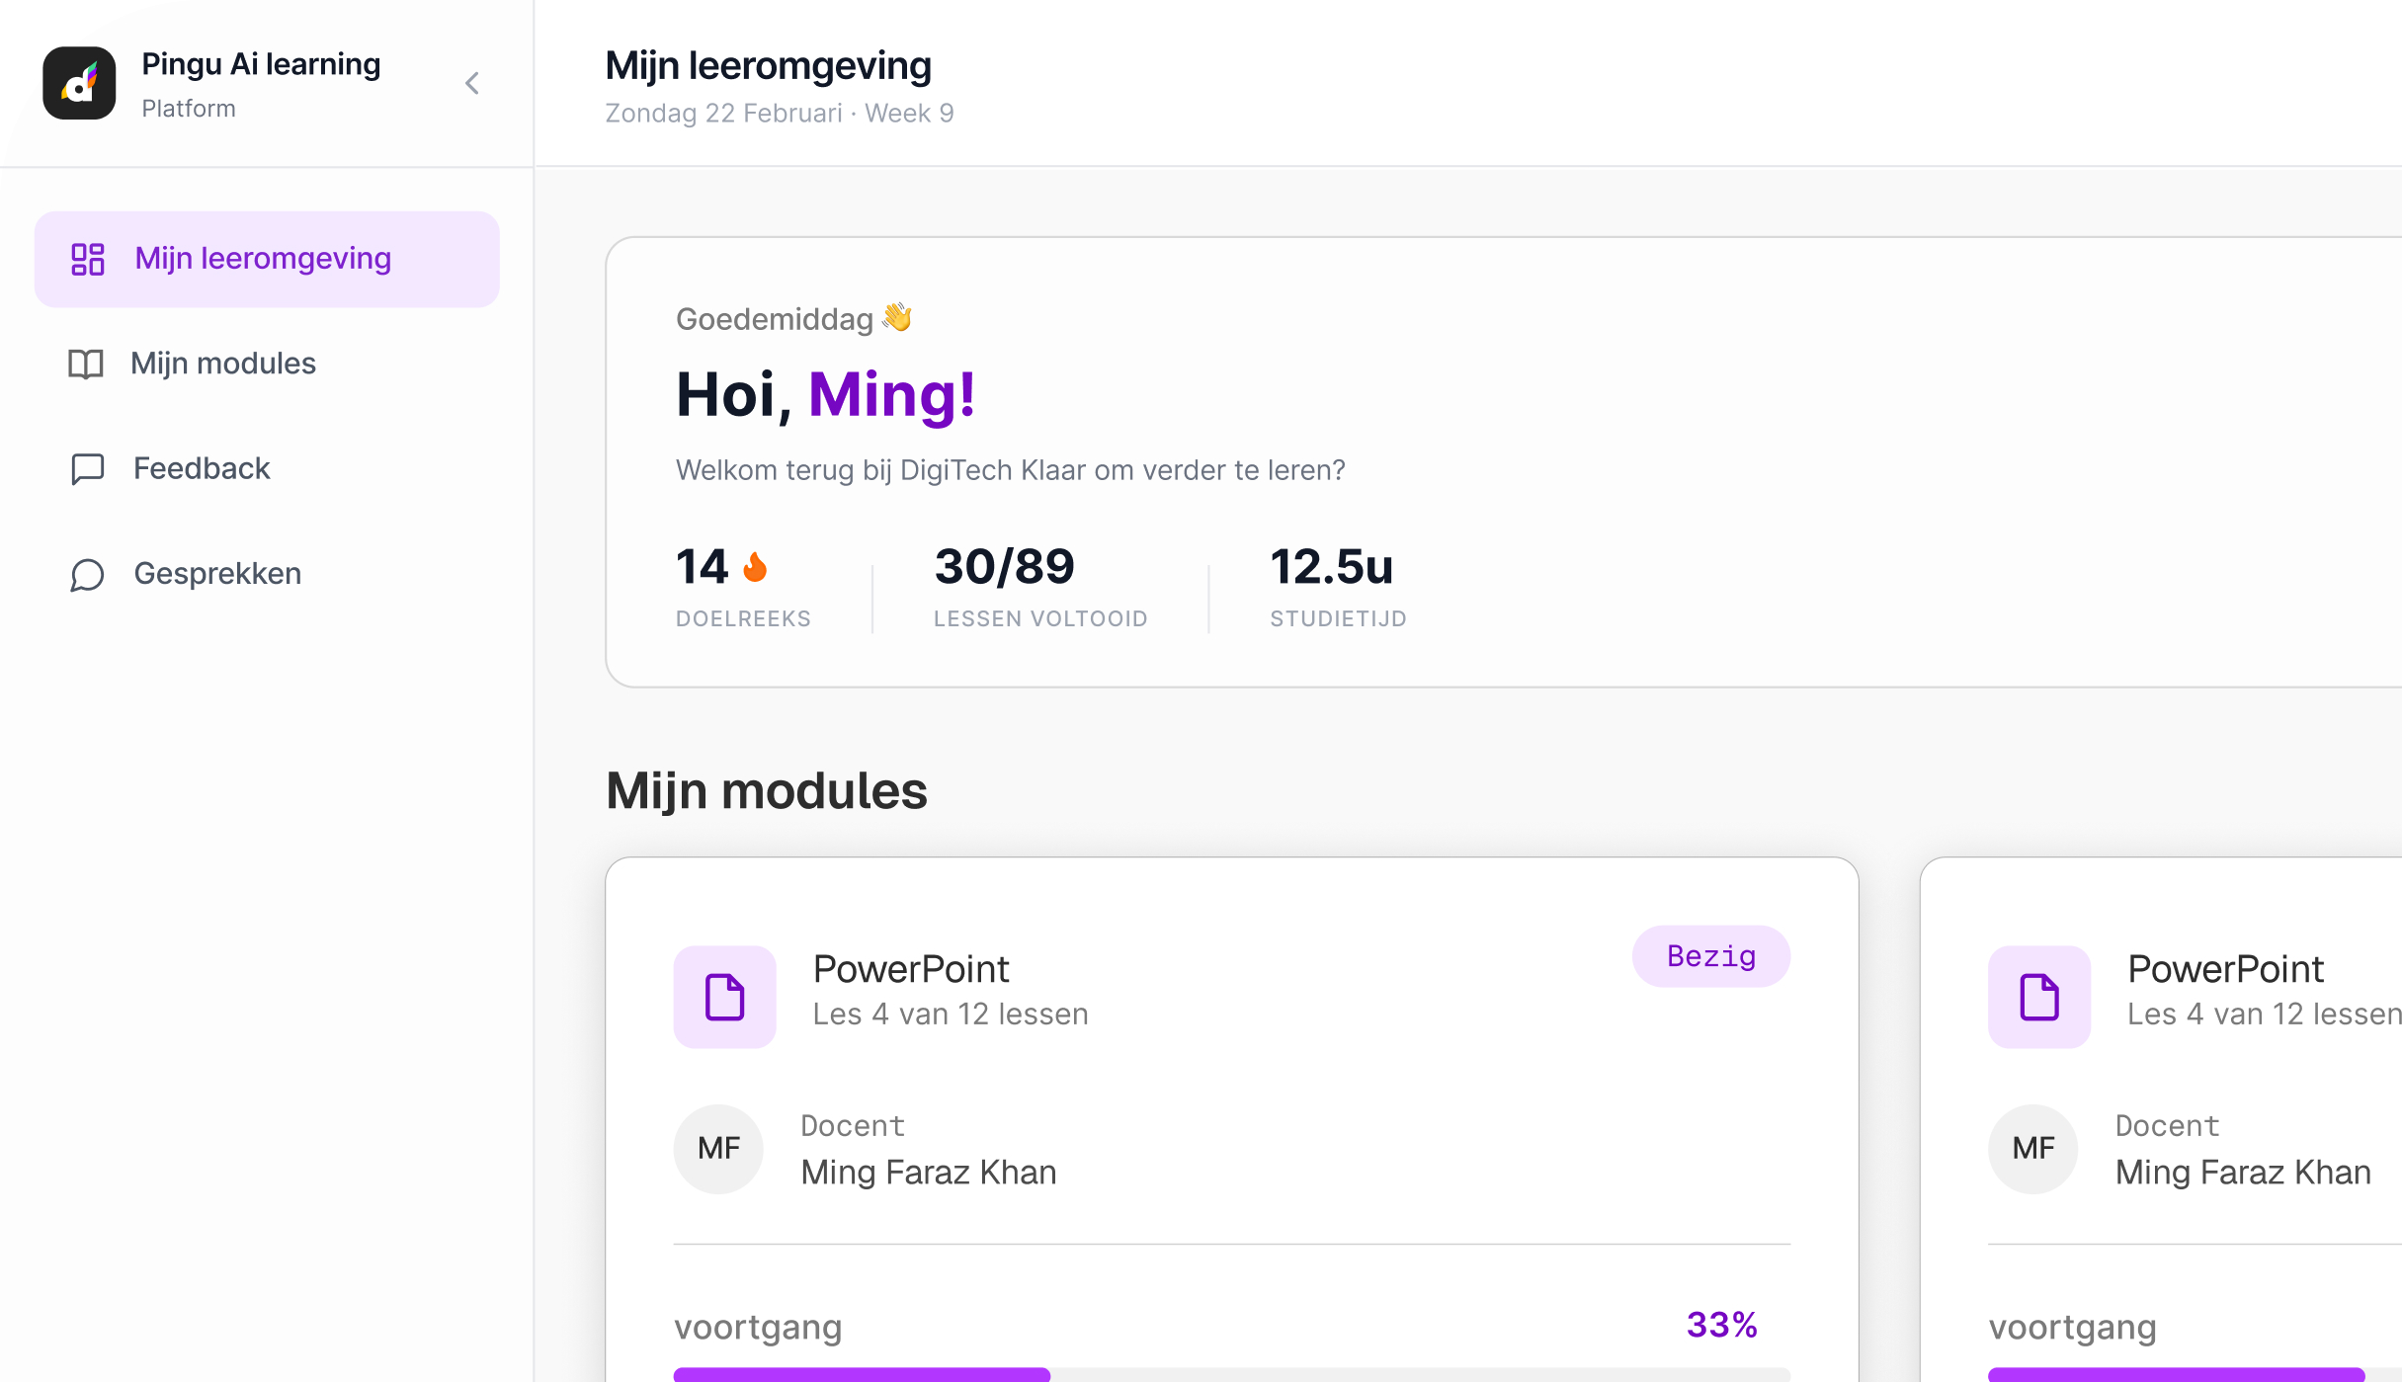Click the Gesprekken chat bubble icon
Viewport: 2402px width, 1382px height.
[x=87, y=574]
